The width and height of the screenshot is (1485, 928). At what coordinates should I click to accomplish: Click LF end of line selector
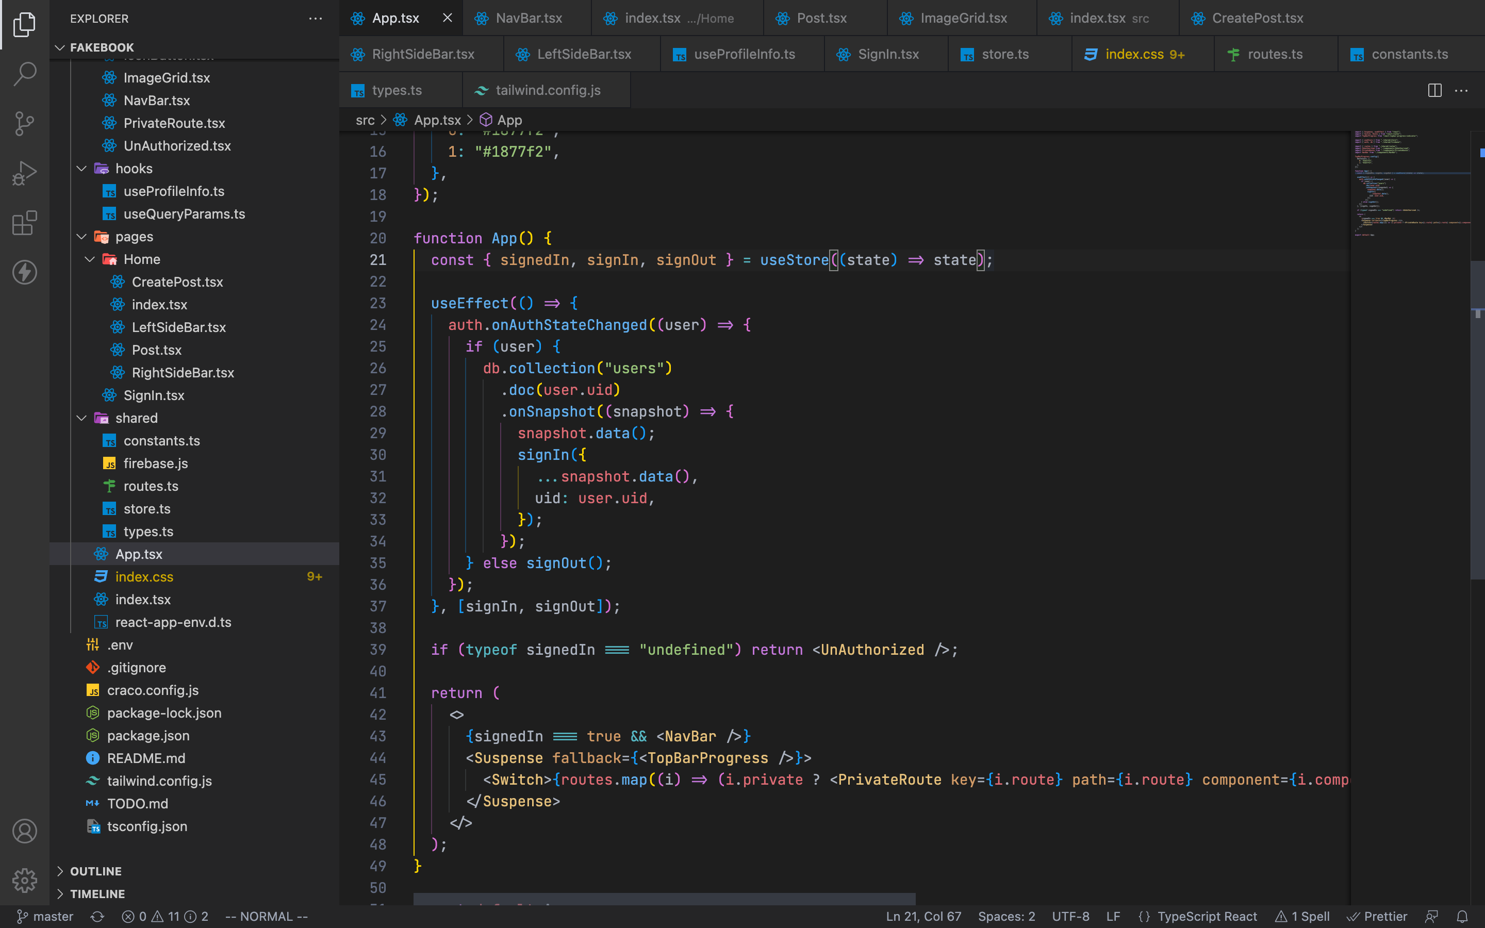click(1113, 916)
